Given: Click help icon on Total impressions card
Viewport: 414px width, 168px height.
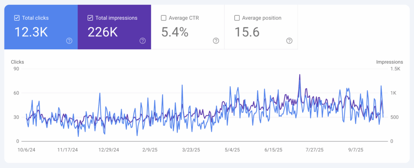Looking at the screenshot, I should [142, 41].
